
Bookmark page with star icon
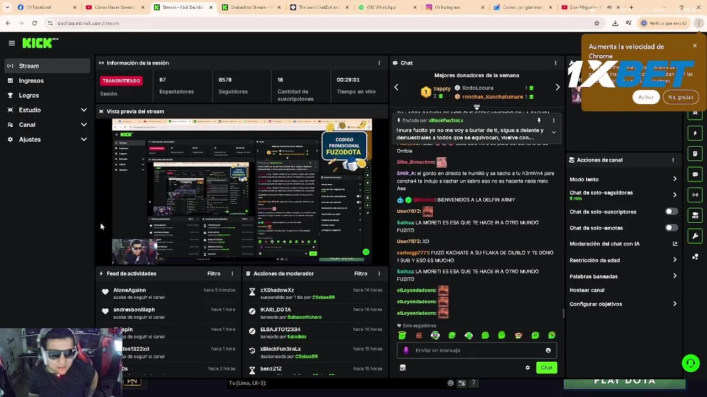(x=597, y=23)
